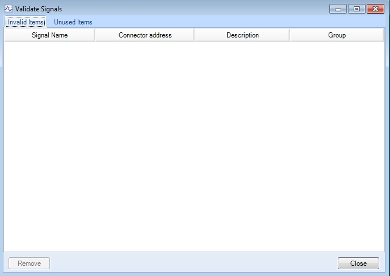Screen dimensions: 390x276
Task: Click divider between Connector address and Description
Action: point(194,35)
